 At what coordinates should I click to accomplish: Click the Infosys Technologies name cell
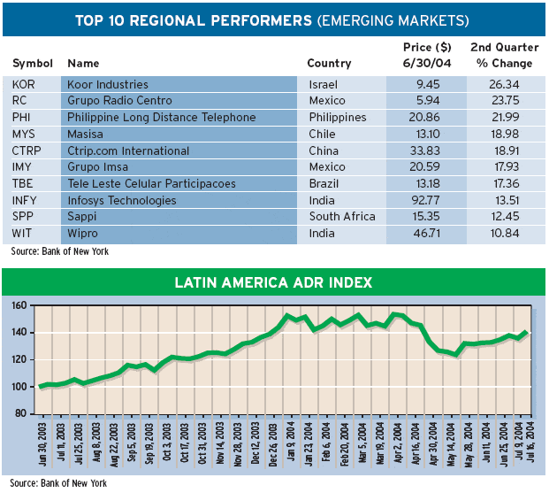(122, 200)
